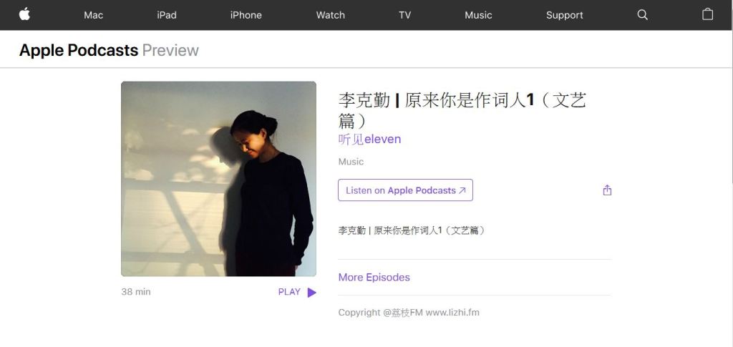Click the Preview header label
733x347 pixels.
[x=170, y=50]
